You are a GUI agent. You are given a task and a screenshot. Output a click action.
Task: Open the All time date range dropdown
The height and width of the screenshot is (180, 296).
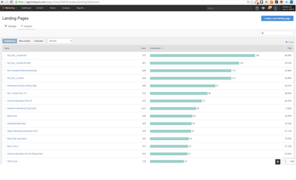(x=60, y=41)
